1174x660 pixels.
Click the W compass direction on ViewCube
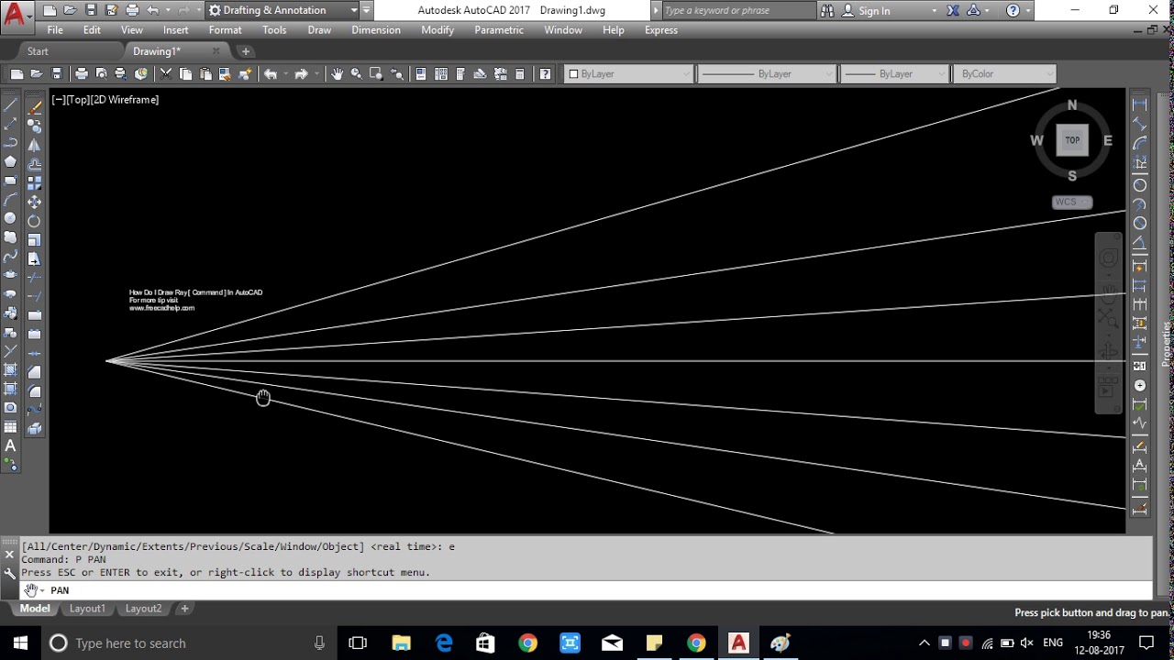pyautogui.click(x=1036, y=140)
